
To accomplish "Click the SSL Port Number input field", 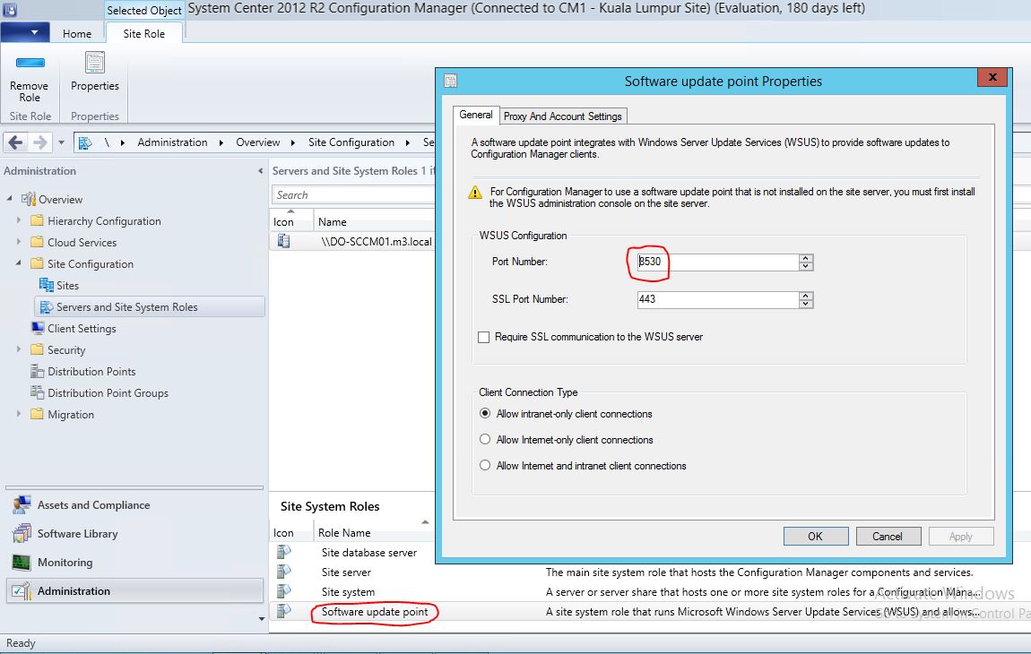I will [717, 299].
